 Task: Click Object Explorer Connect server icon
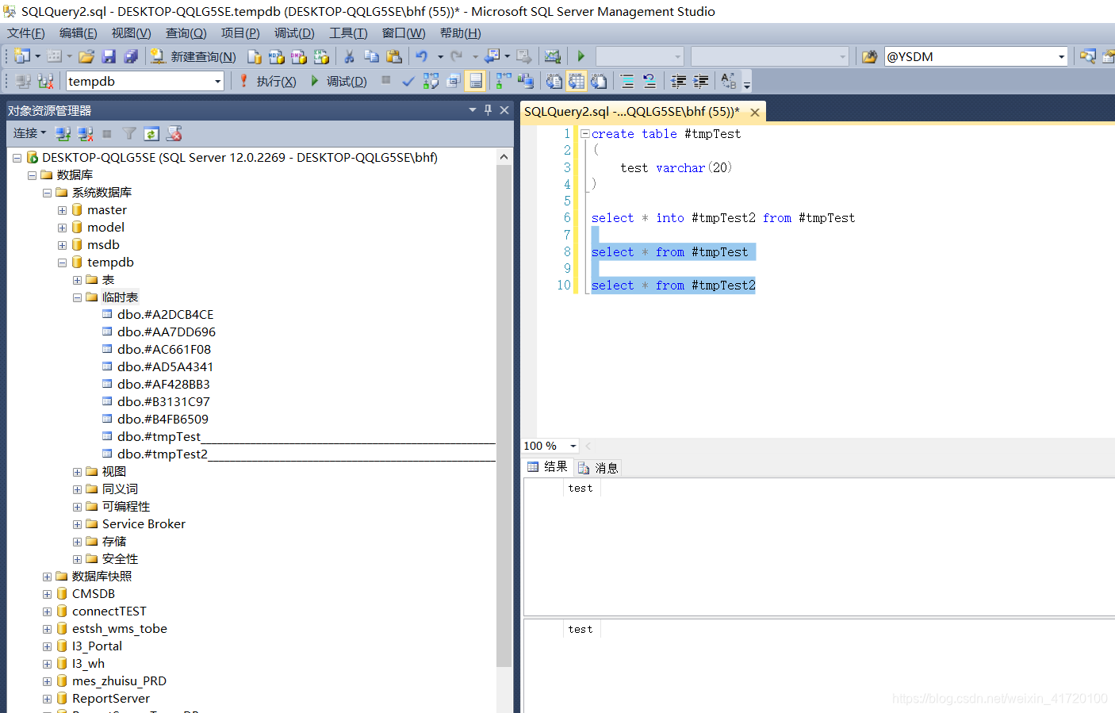pos(63,133)
